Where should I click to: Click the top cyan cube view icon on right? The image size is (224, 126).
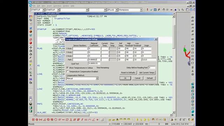pos(192,84)
